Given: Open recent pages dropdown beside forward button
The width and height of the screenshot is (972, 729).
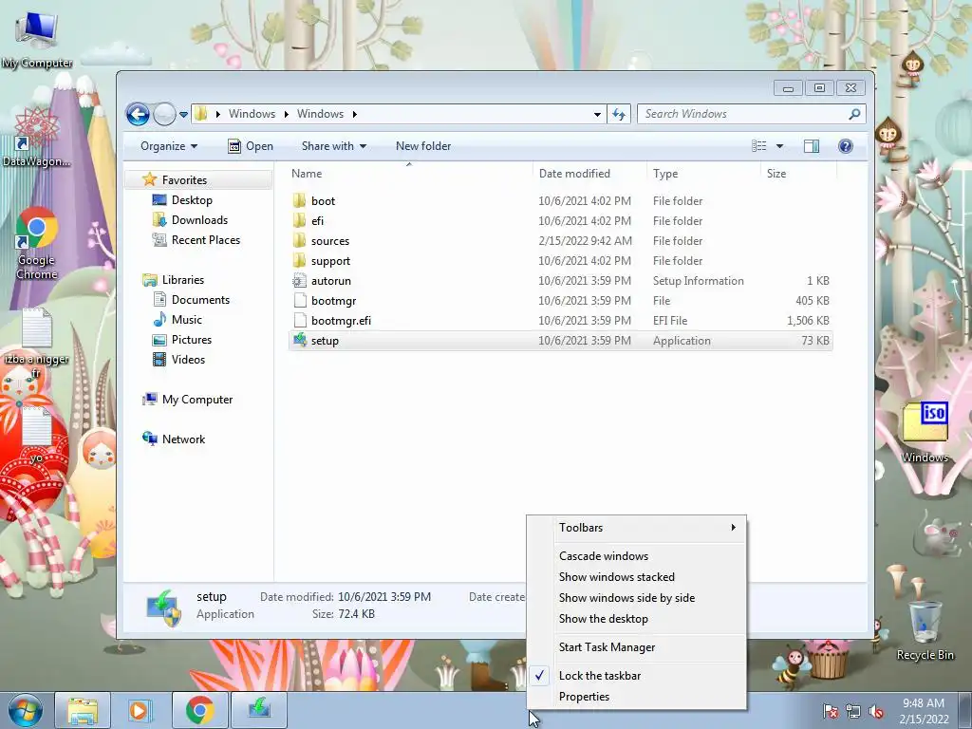Looking at the screenshot, I should click(183, 115).
